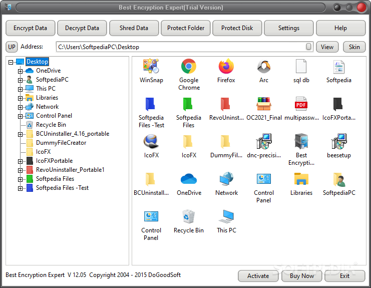
Task: Click the Arc application icon
Action: 263,66
